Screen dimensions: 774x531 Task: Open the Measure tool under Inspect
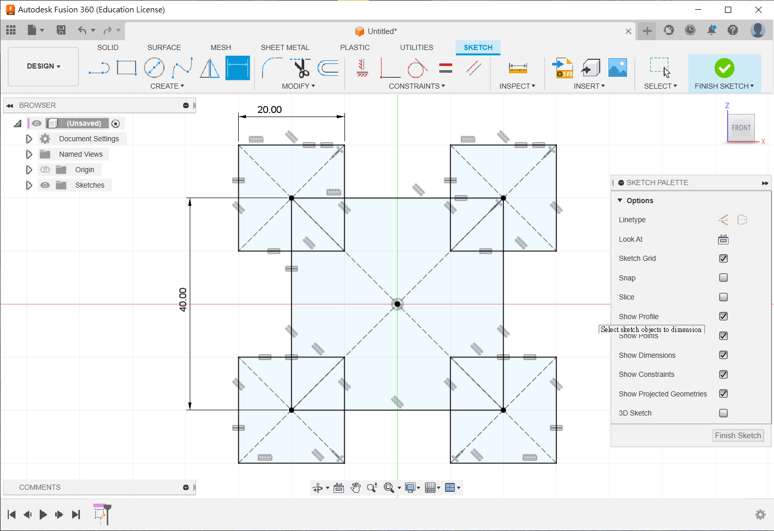(x=517, y=68)
